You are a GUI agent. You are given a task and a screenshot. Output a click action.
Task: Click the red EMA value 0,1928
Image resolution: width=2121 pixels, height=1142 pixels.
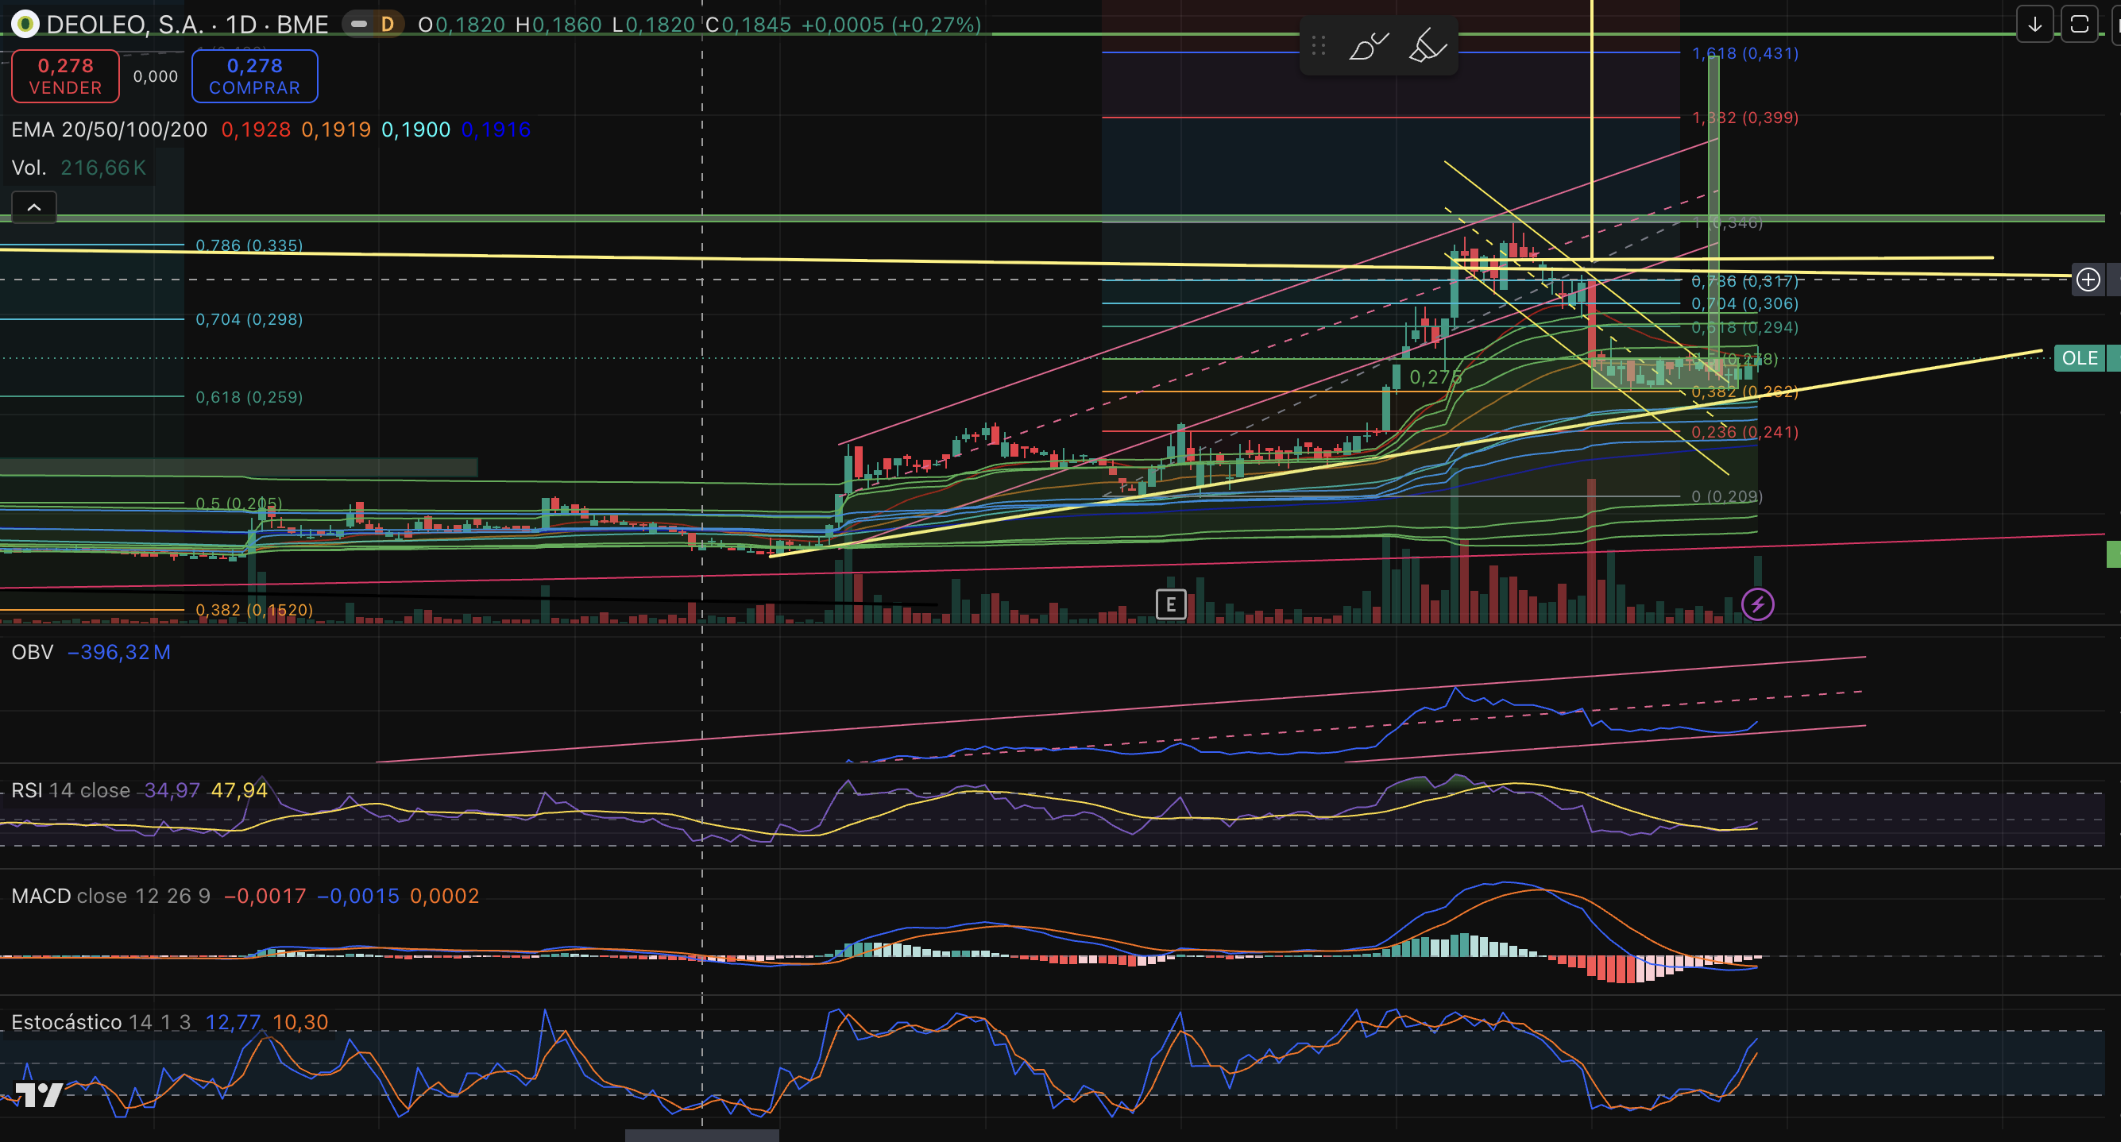[256, 130]
